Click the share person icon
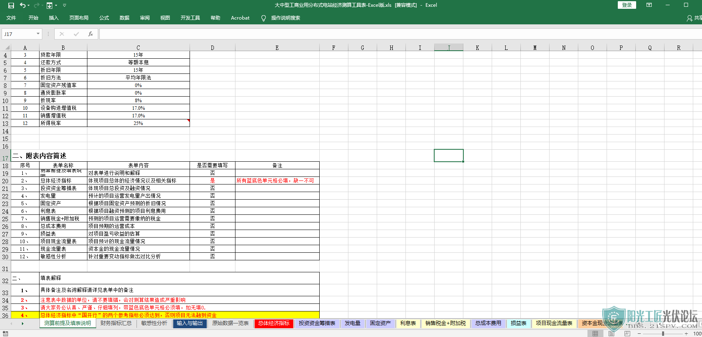 pyautogui.click(x=689, y=18)
